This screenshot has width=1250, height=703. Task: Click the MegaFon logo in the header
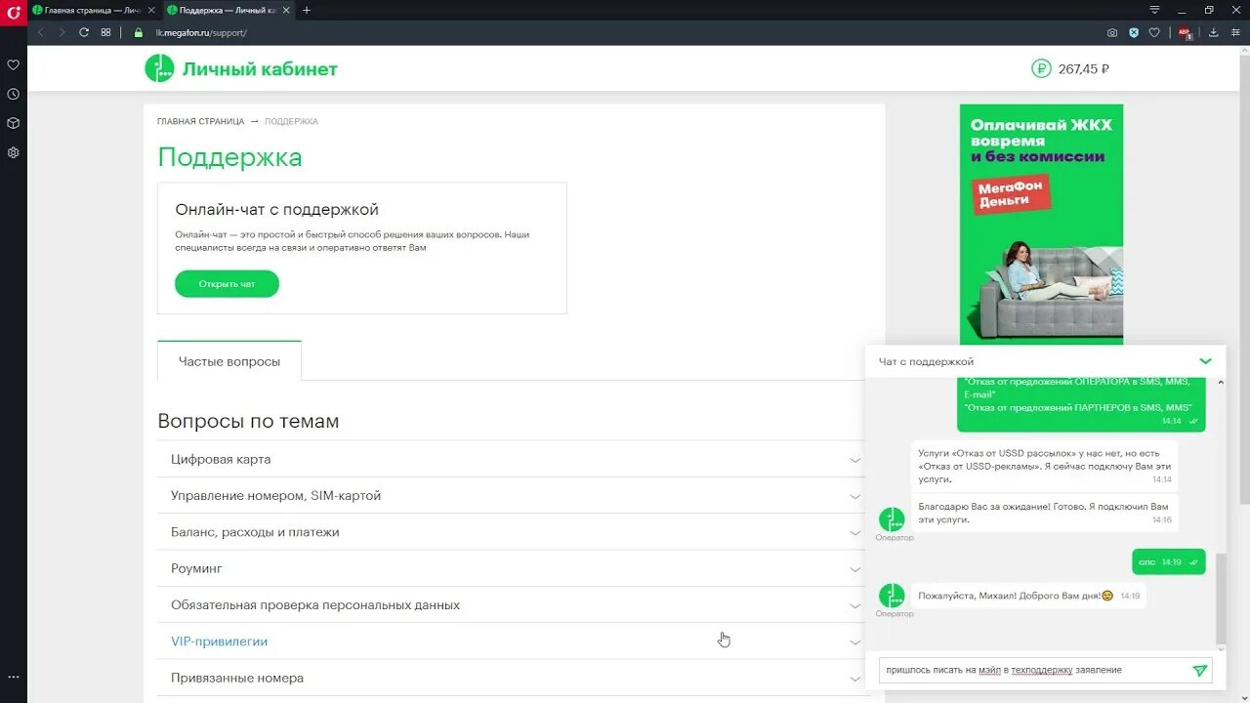click(x=159, y=68)
